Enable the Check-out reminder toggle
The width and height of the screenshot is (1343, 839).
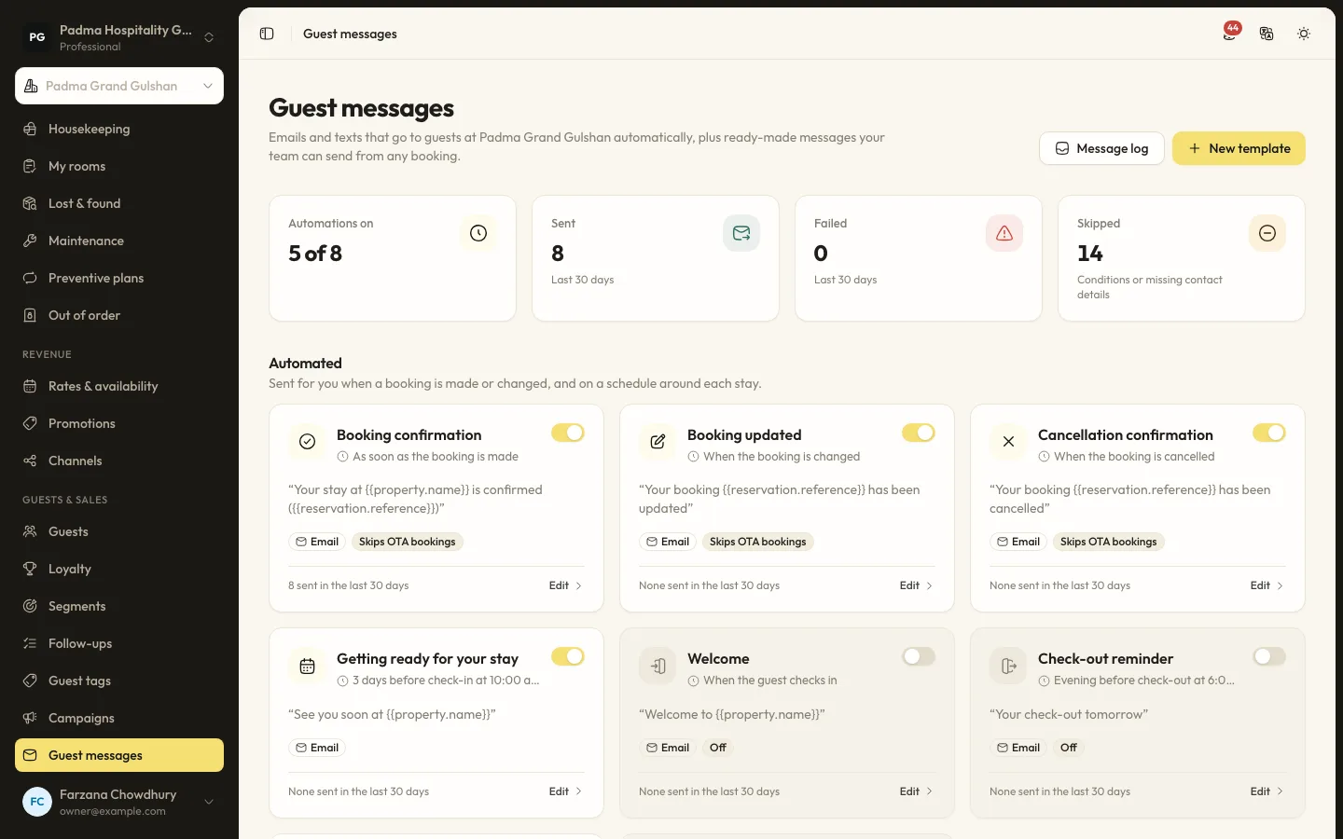(1269, 656)
